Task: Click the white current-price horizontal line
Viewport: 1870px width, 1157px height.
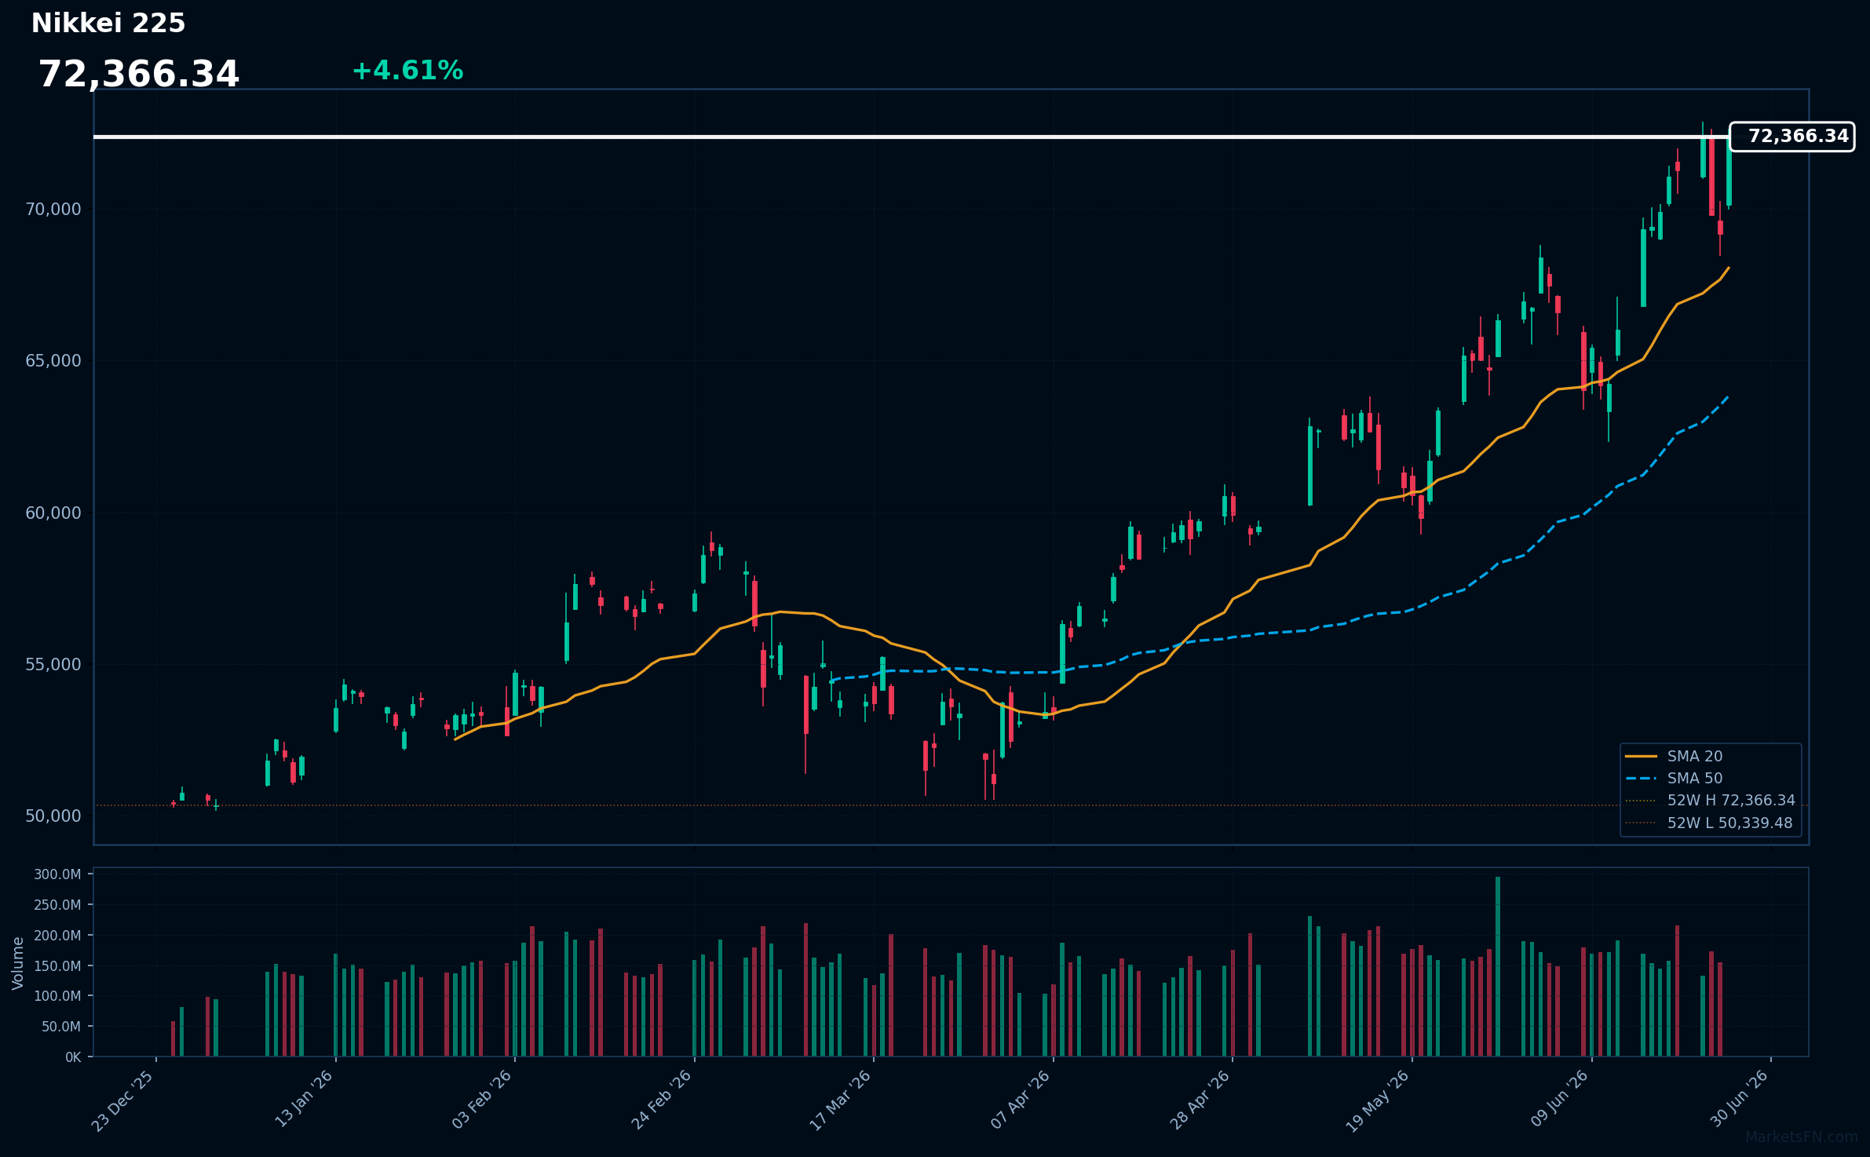Action: point(911,137)
